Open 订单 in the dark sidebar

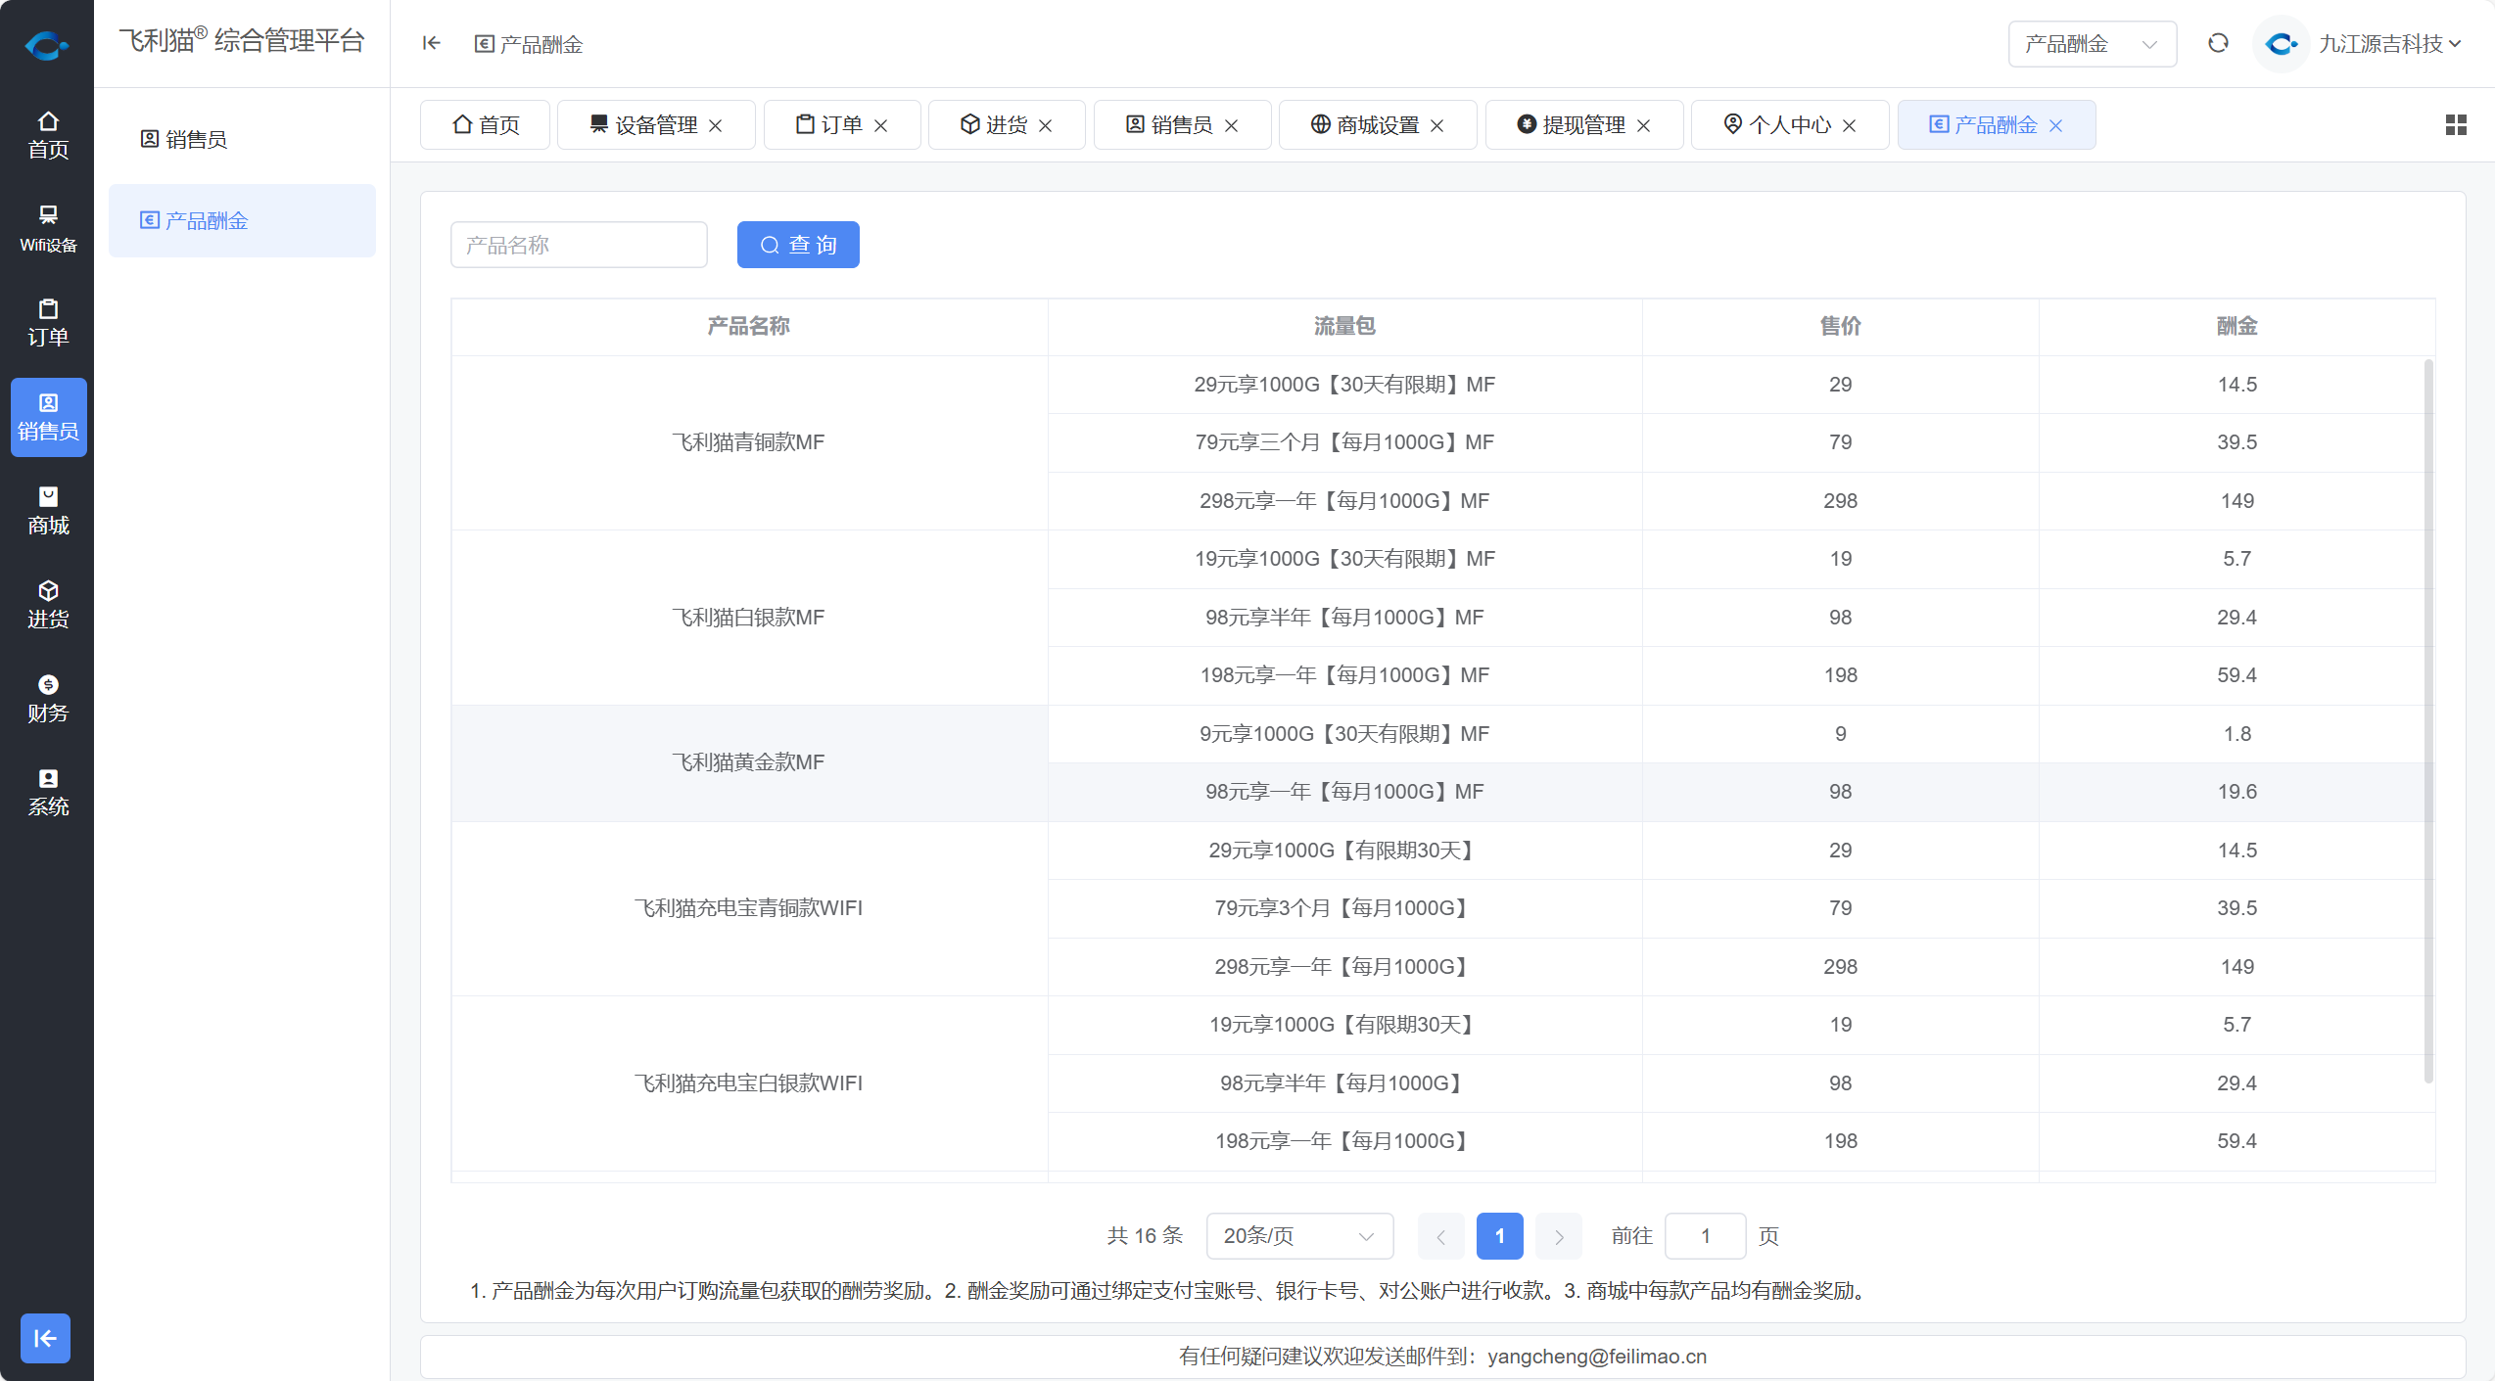click(x=48, y=323)
